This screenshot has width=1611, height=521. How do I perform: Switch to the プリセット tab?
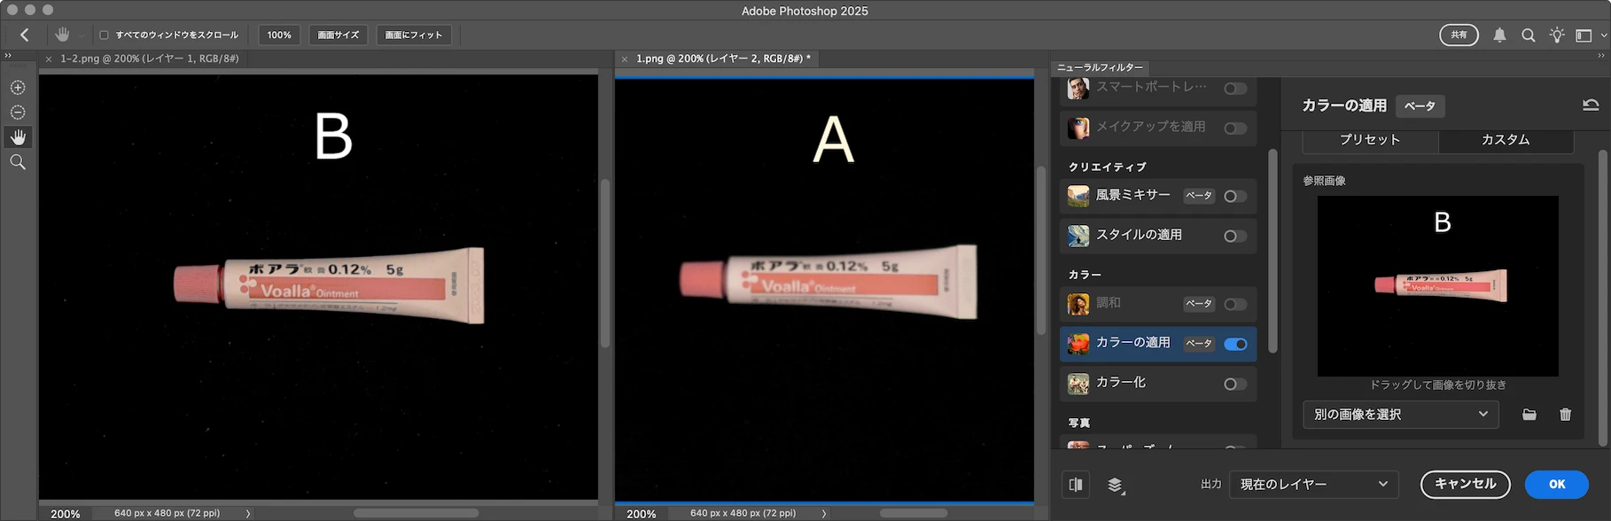(1370, 140)
